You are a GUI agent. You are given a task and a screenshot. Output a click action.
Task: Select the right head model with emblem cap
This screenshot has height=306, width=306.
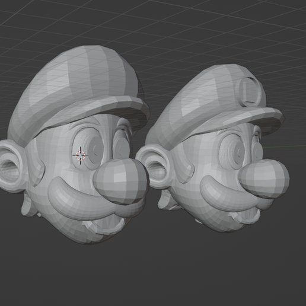212,148
